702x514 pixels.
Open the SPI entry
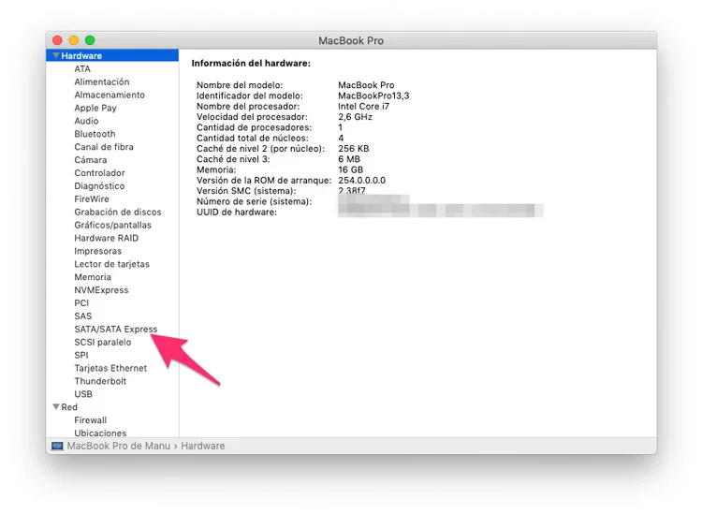point(81,355)
